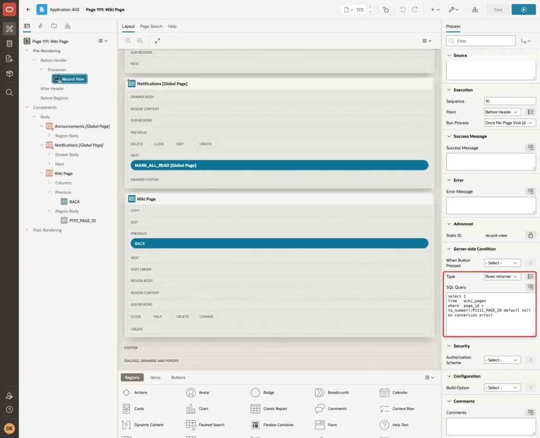Click the search magnifier in left sidebar

(x=9, y=93)
